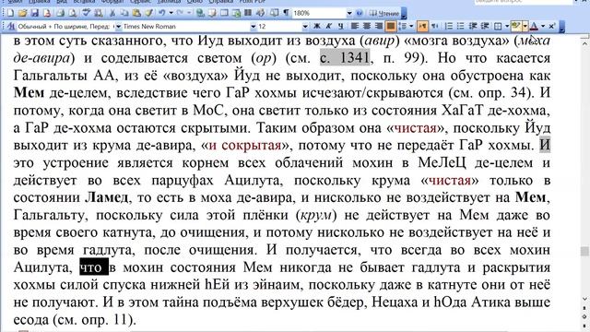Insert a hyperlink
This screenshot has height=332, width=590.
coord(200,13)
